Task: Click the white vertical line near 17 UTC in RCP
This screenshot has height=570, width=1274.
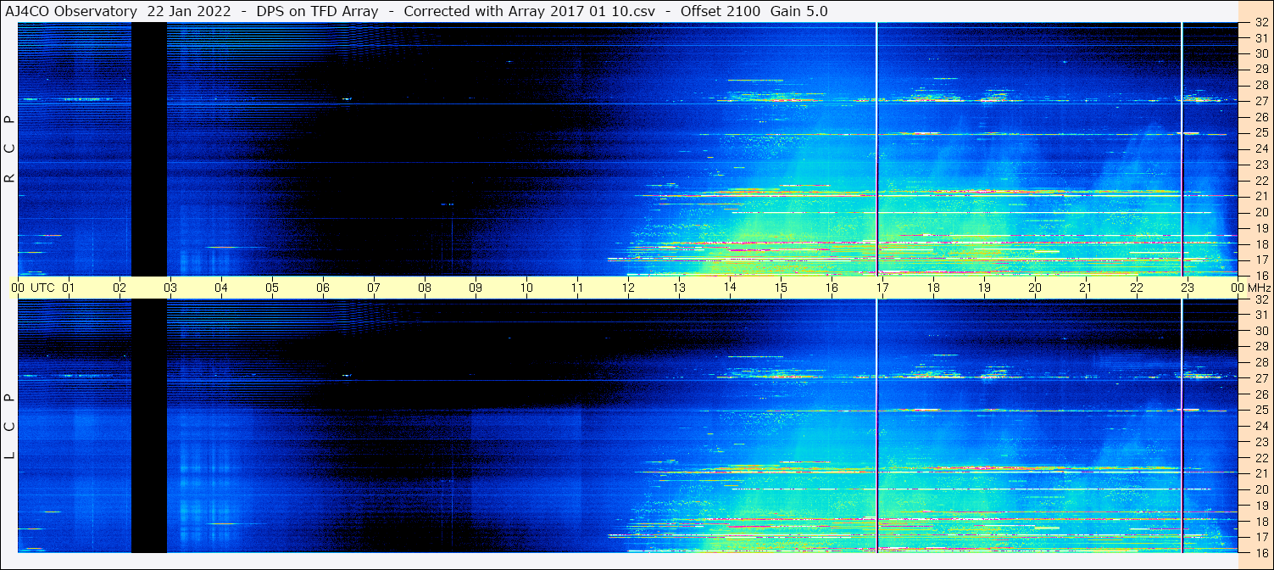Action: [876, 149]
